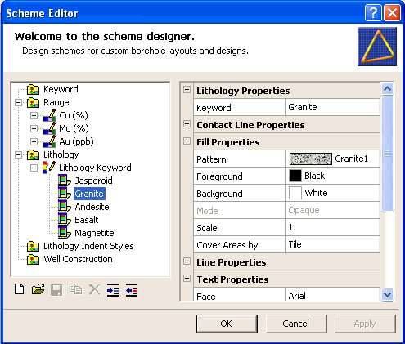Viewport: 405px width, 344px height.
Task: Expand Contact Line Properties section
Action: [187, 124]
